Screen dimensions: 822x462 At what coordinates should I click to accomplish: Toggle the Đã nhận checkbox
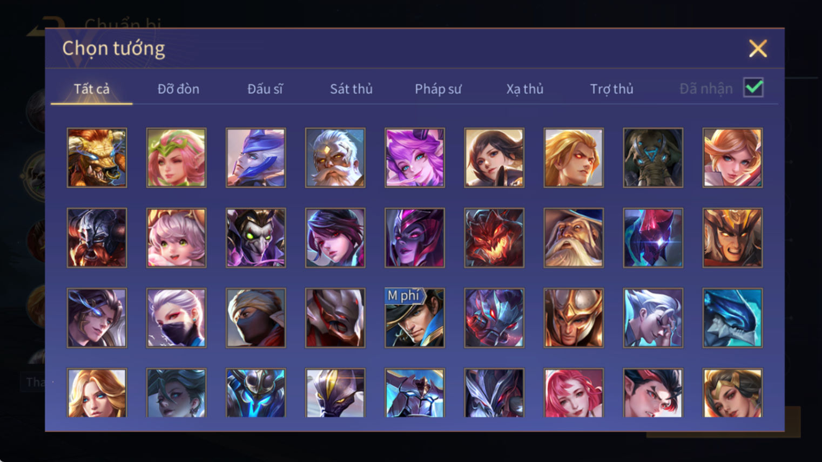753,87
